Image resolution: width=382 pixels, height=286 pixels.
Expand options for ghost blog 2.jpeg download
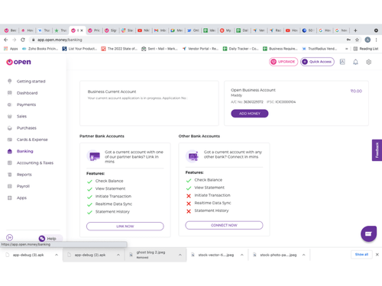(x=180, y=255)
